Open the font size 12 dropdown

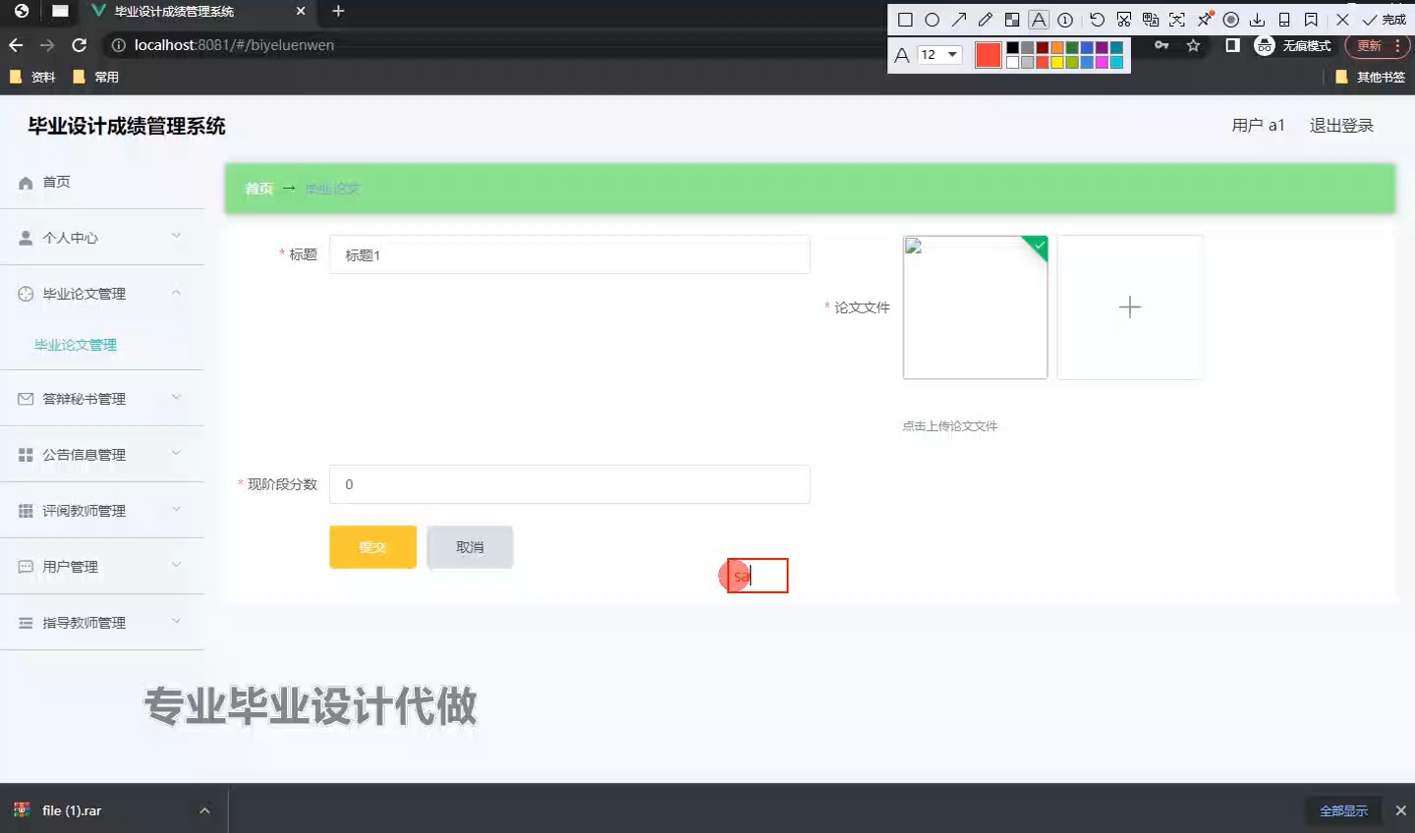click(939, 55)
